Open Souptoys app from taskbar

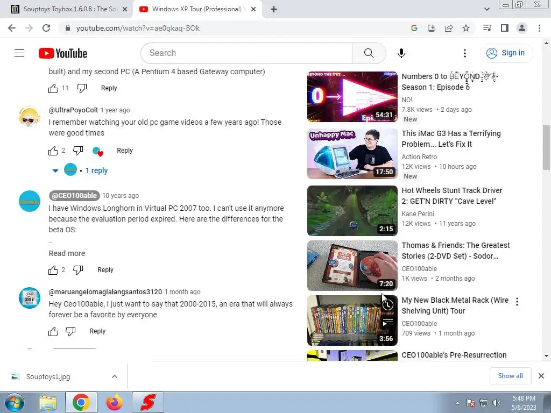(148, 402)
